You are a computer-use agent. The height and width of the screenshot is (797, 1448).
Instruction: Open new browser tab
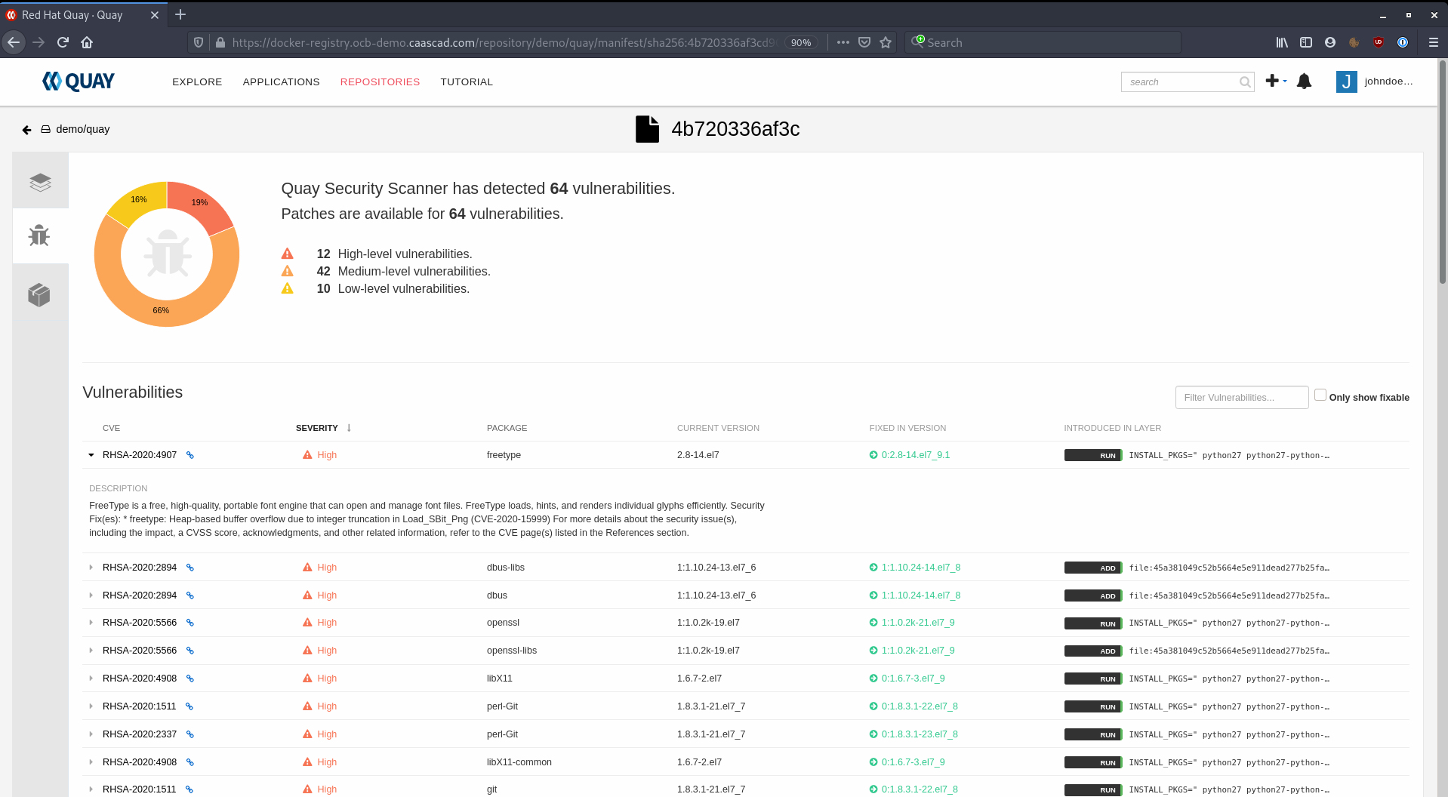point(180,14)
